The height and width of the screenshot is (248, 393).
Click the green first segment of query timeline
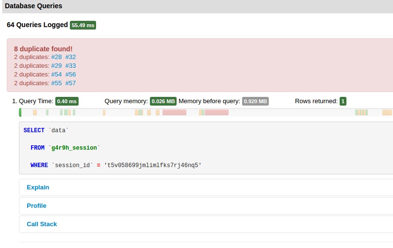[x=20, y=112]
